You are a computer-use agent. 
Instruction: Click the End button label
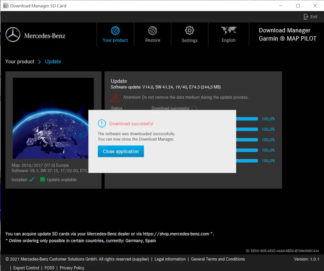pyautogui.click(x=314, y=17)
